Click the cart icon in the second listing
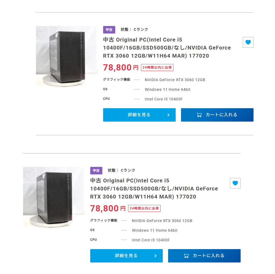This screenshot has width=275, height=274. click(x=186, y=256)
